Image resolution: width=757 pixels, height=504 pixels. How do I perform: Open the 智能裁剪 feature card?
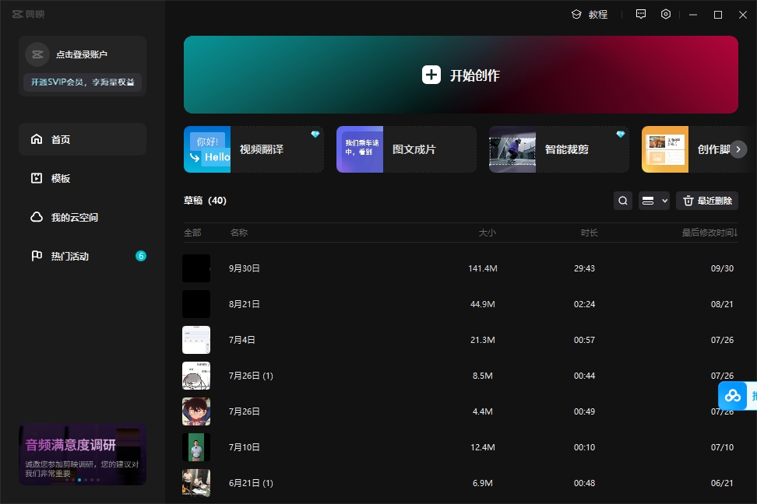558,149
